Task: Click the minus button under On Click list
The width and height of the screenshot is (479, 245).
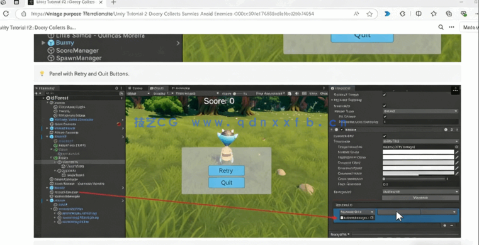Action: [x=451, y=226]
